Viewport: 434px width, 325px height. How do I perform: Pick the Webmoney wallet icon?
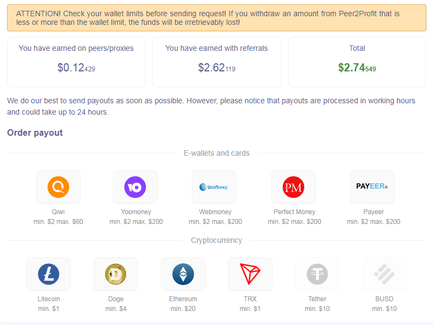click(214, 187)
